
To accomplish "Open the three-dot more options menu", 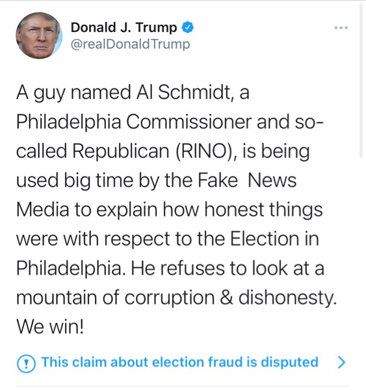I will [x=341, y=28].
